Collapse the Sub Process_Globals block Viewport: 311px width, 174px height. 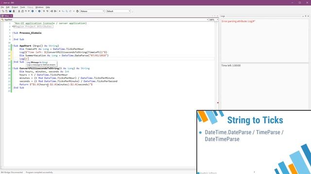tap(13, 33)
